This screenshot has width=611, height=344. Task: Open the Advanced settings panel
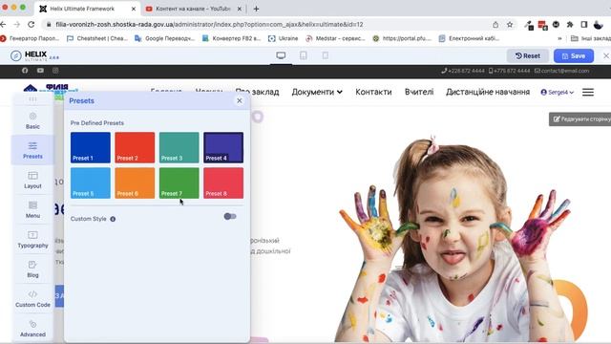[32, 329]
